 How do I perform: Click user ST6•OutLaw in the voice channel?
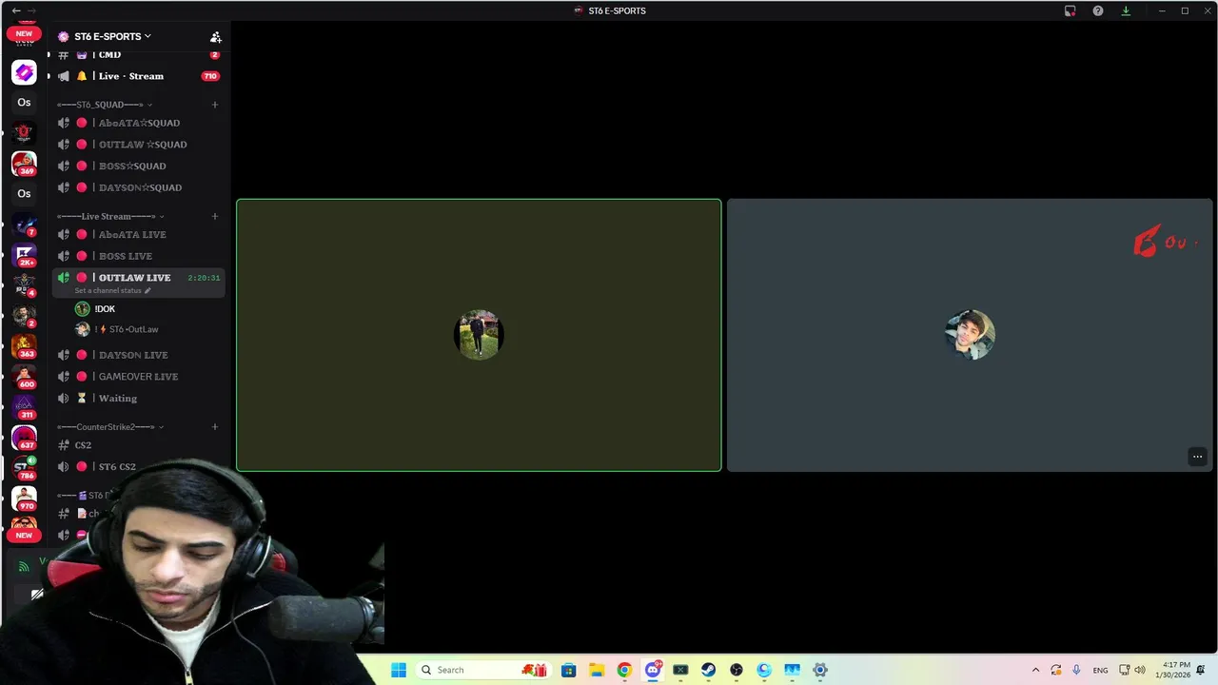click(127, 329)
